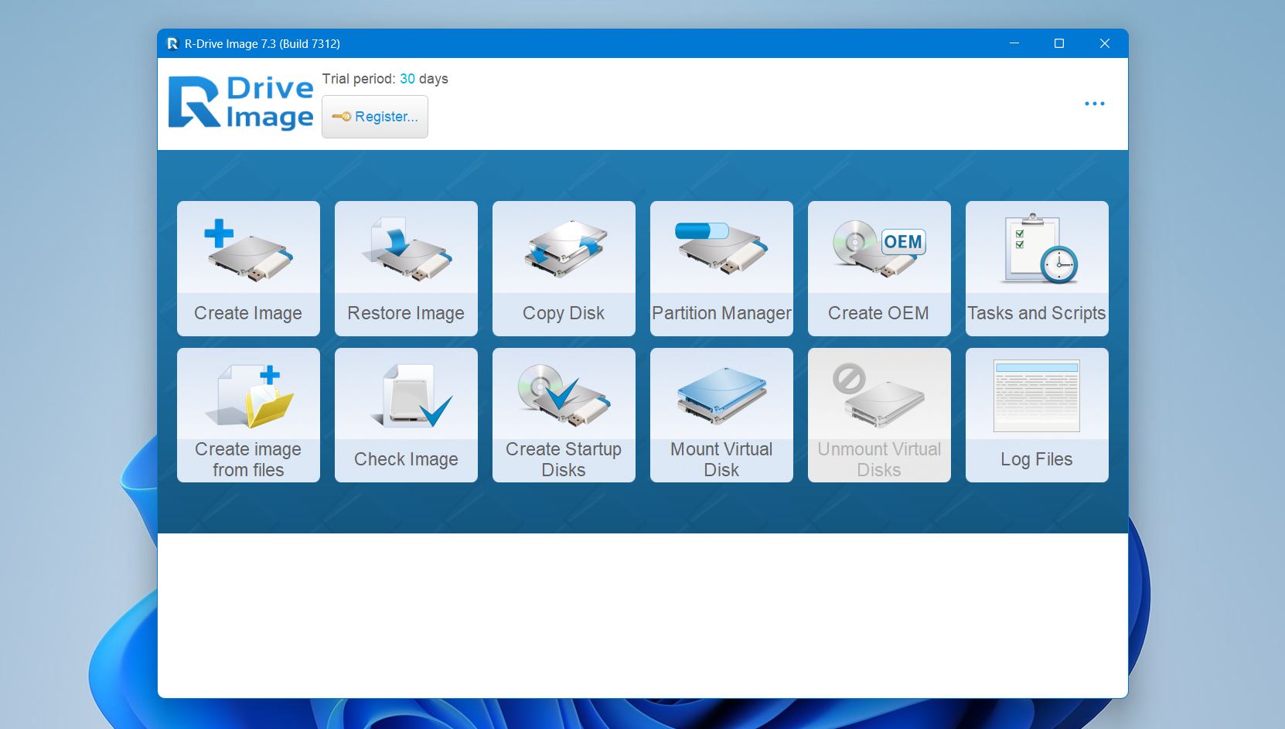The height and width of the screenshot is (729, 1285).
Task: Open the Create Image wizard
Action: coord(247,268)
